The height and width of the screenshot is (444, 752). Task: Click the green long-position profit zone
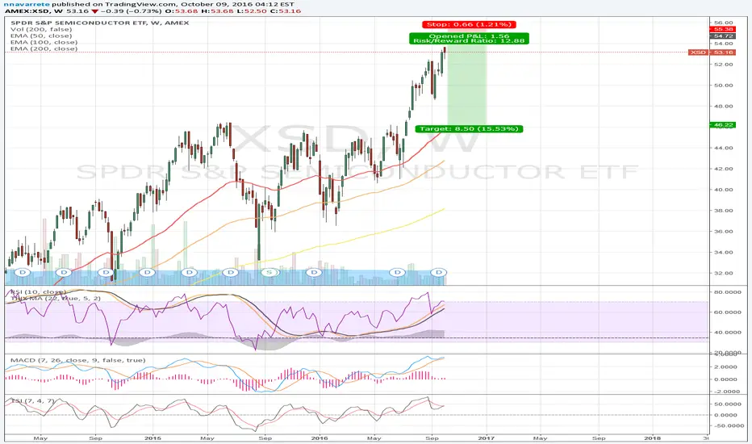pos(466,86)
